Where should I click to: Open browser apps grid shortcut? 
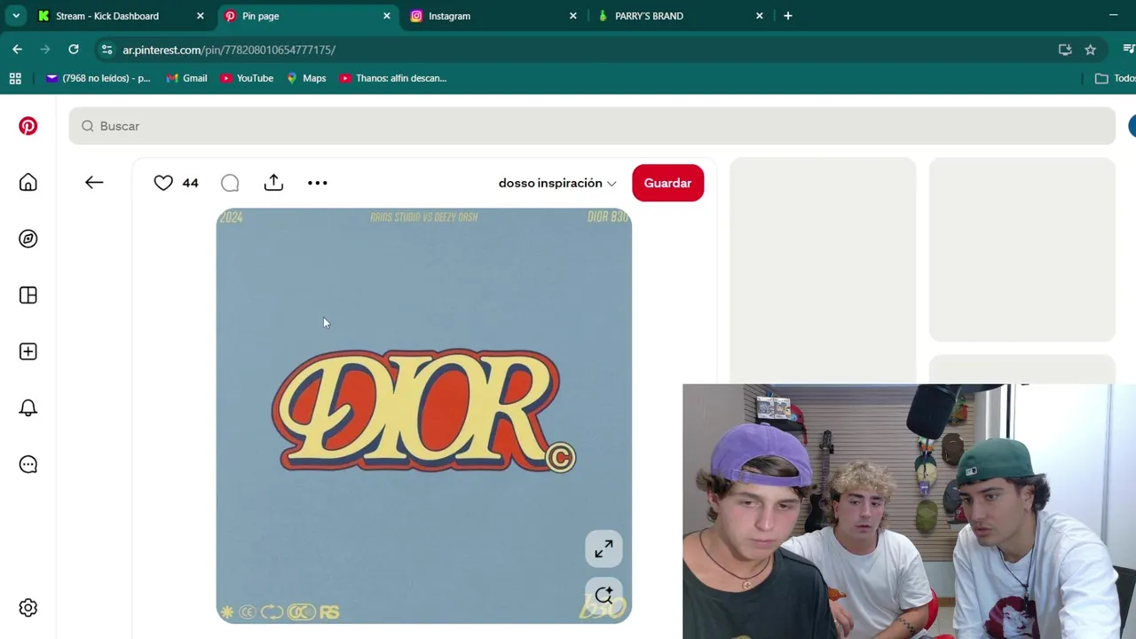(x=15, y=78)
